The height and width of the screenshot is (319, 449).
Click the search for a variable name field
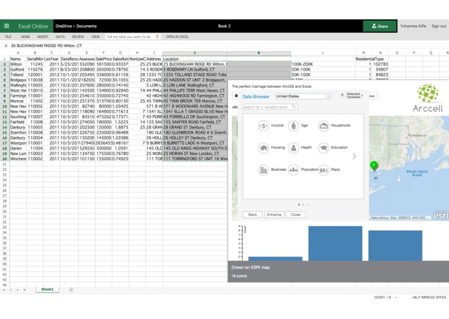pos(270,107)
